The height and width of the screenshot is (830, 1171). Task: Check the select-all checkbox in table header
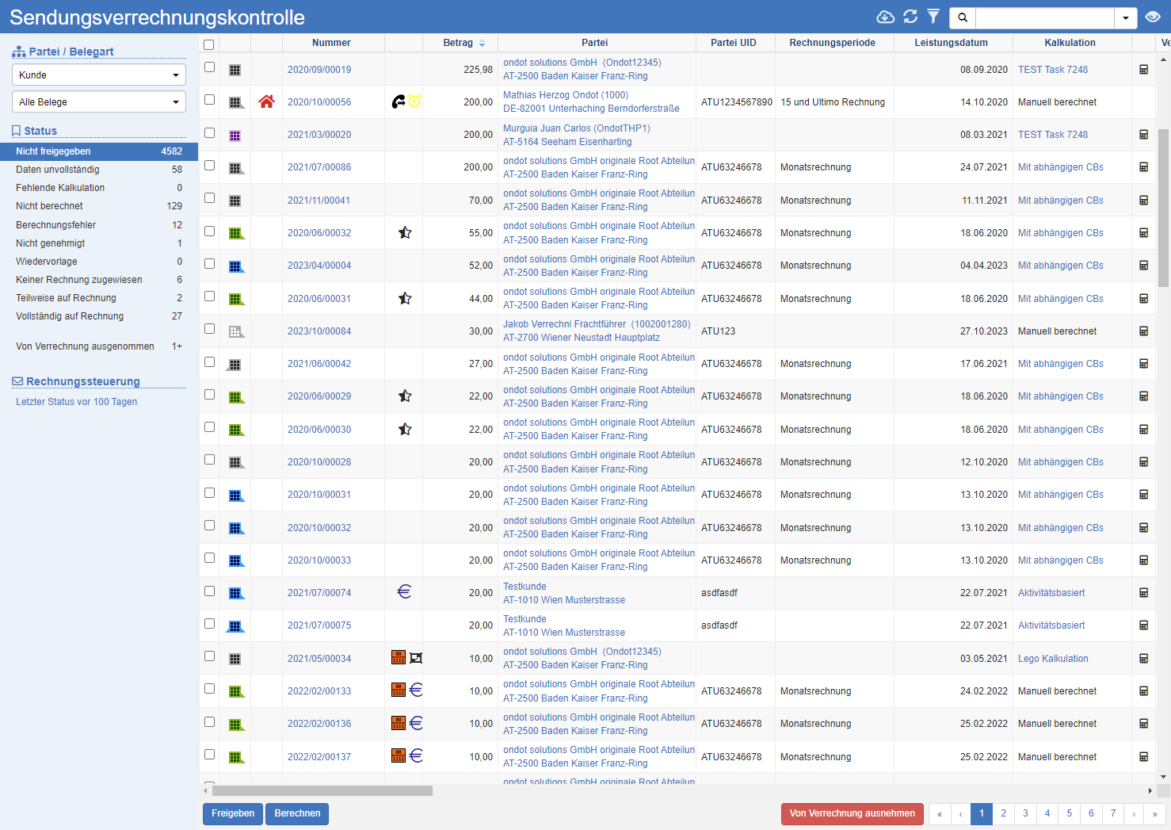pos(209,44)
